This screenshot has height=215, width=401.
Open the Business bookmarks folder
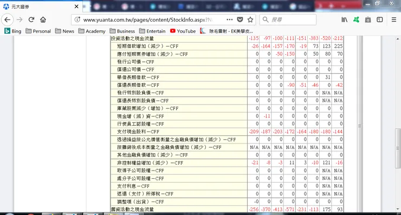pos(122,31)
